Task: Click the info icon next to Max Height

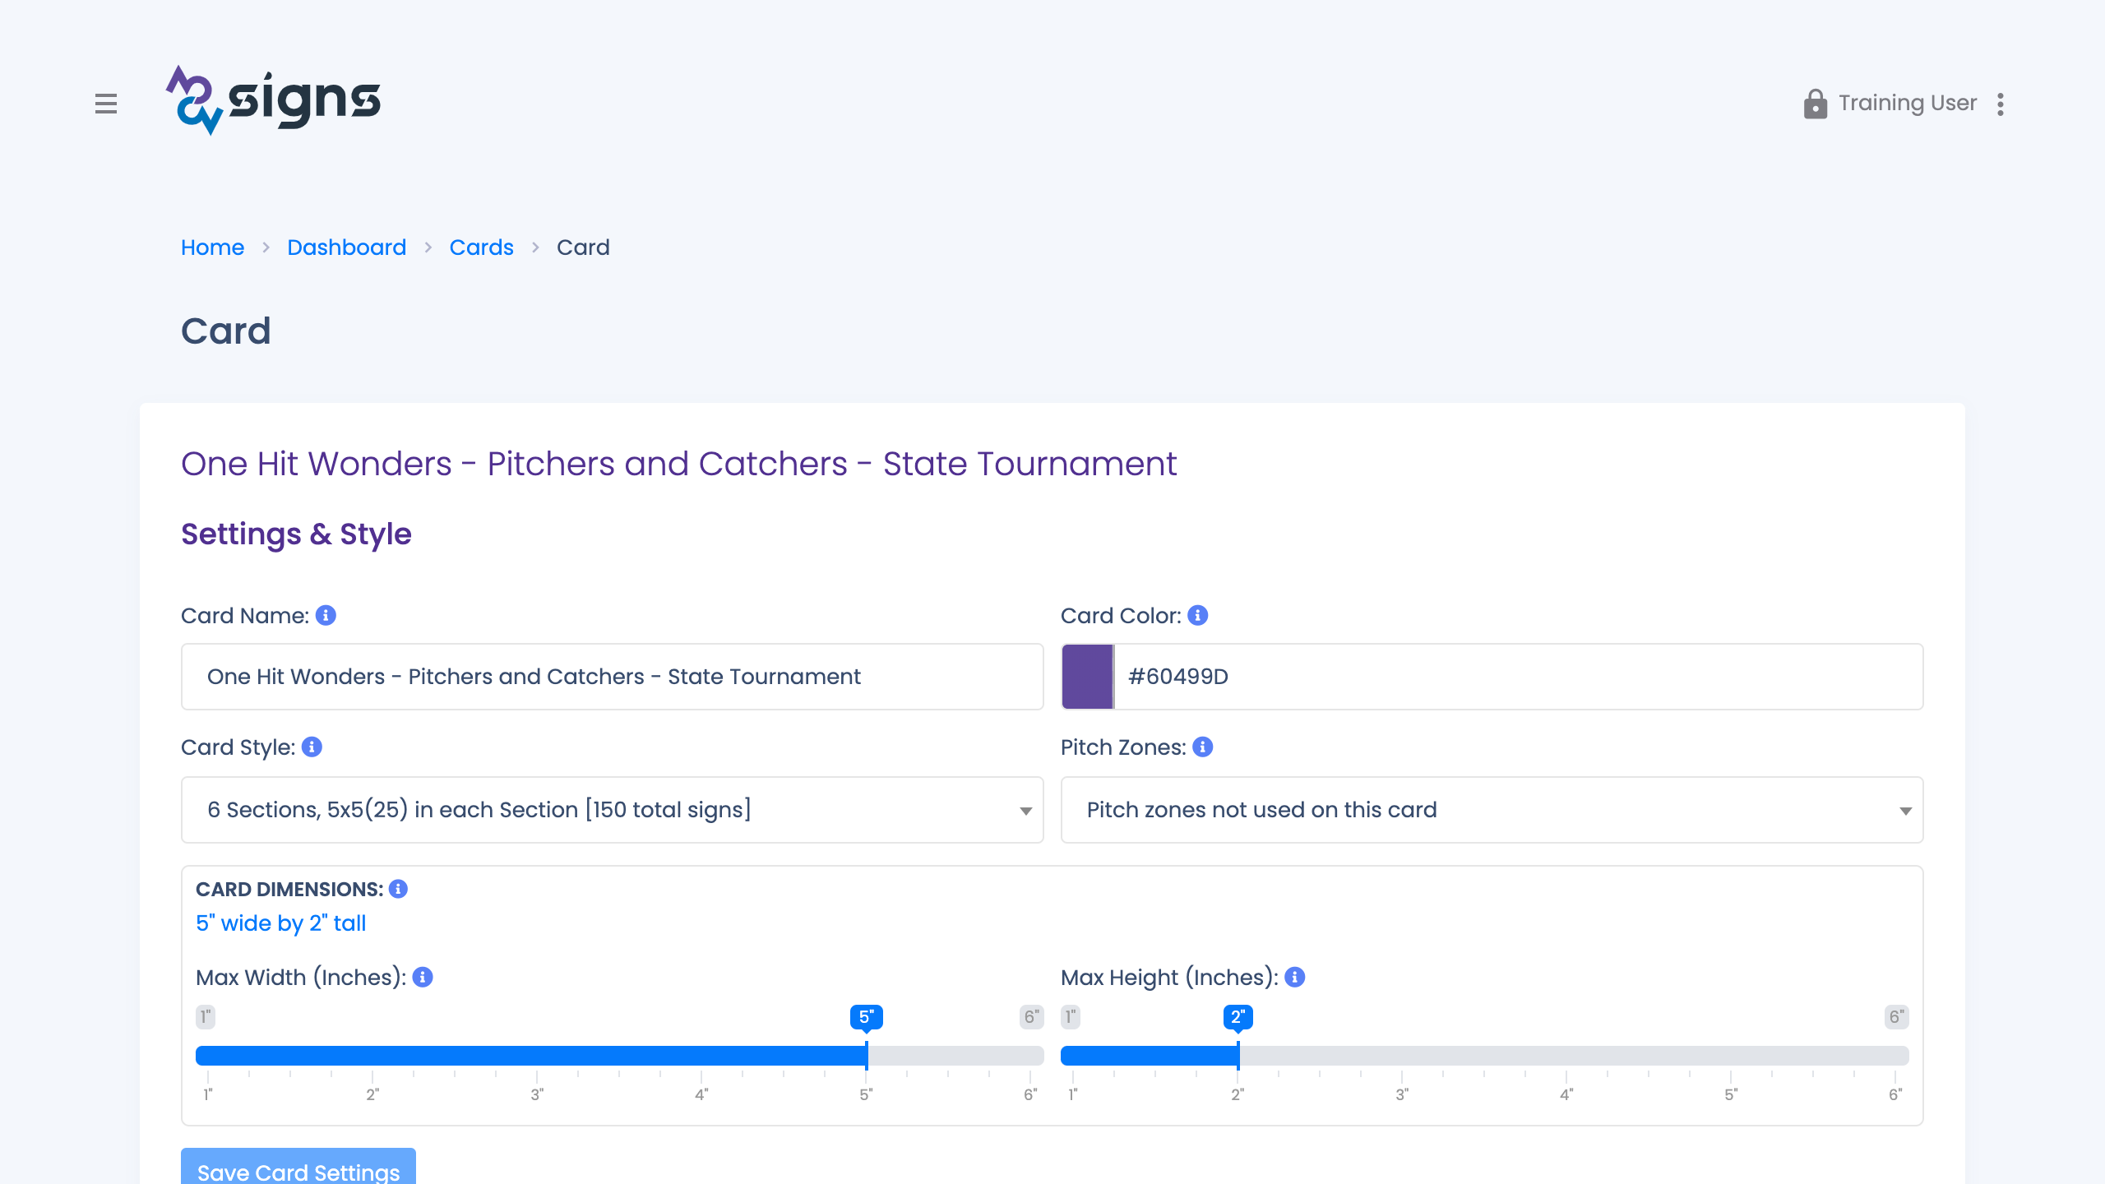Action: 1295,976
